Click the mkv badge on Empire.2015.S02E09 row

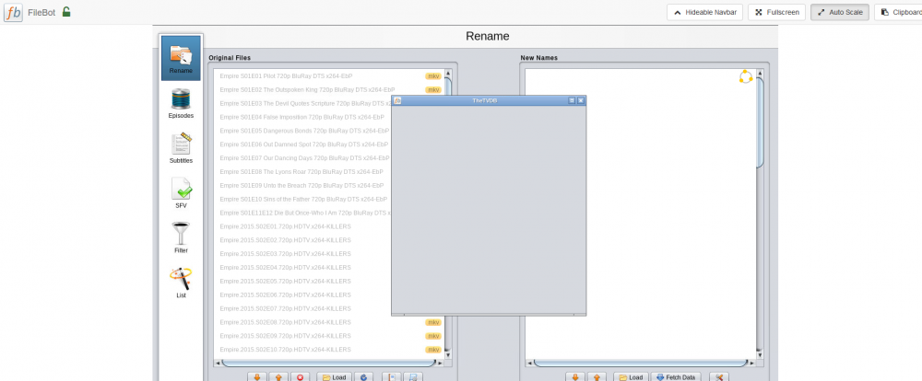tap(433, 336)
